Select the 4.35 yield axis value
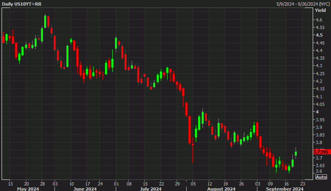 (x=320, y=58)
